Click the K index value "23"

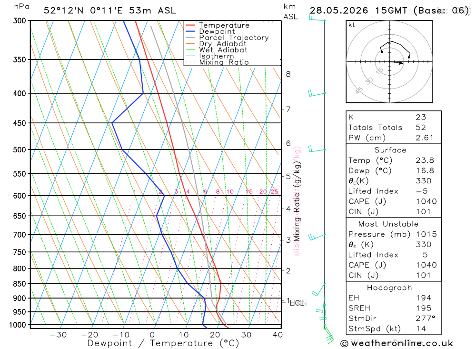[421, 117]
